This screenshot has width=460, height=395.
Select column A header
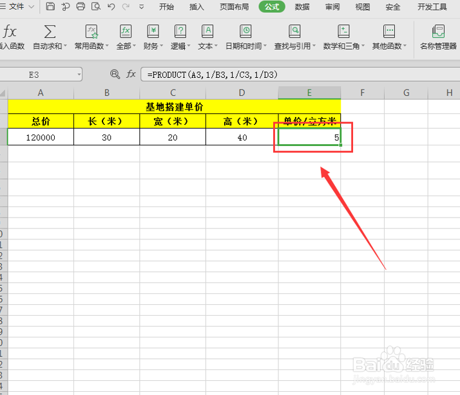click(x=41, y=93)
